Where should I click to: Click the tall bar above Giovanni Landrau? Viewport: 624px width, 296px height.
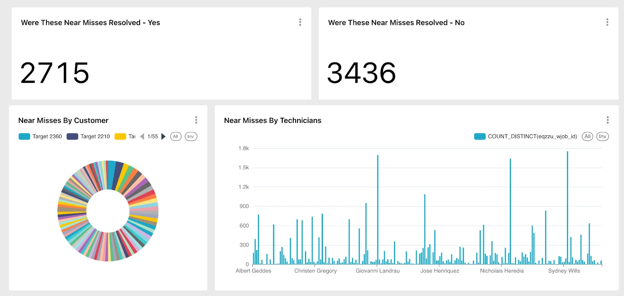click(378, 210)
